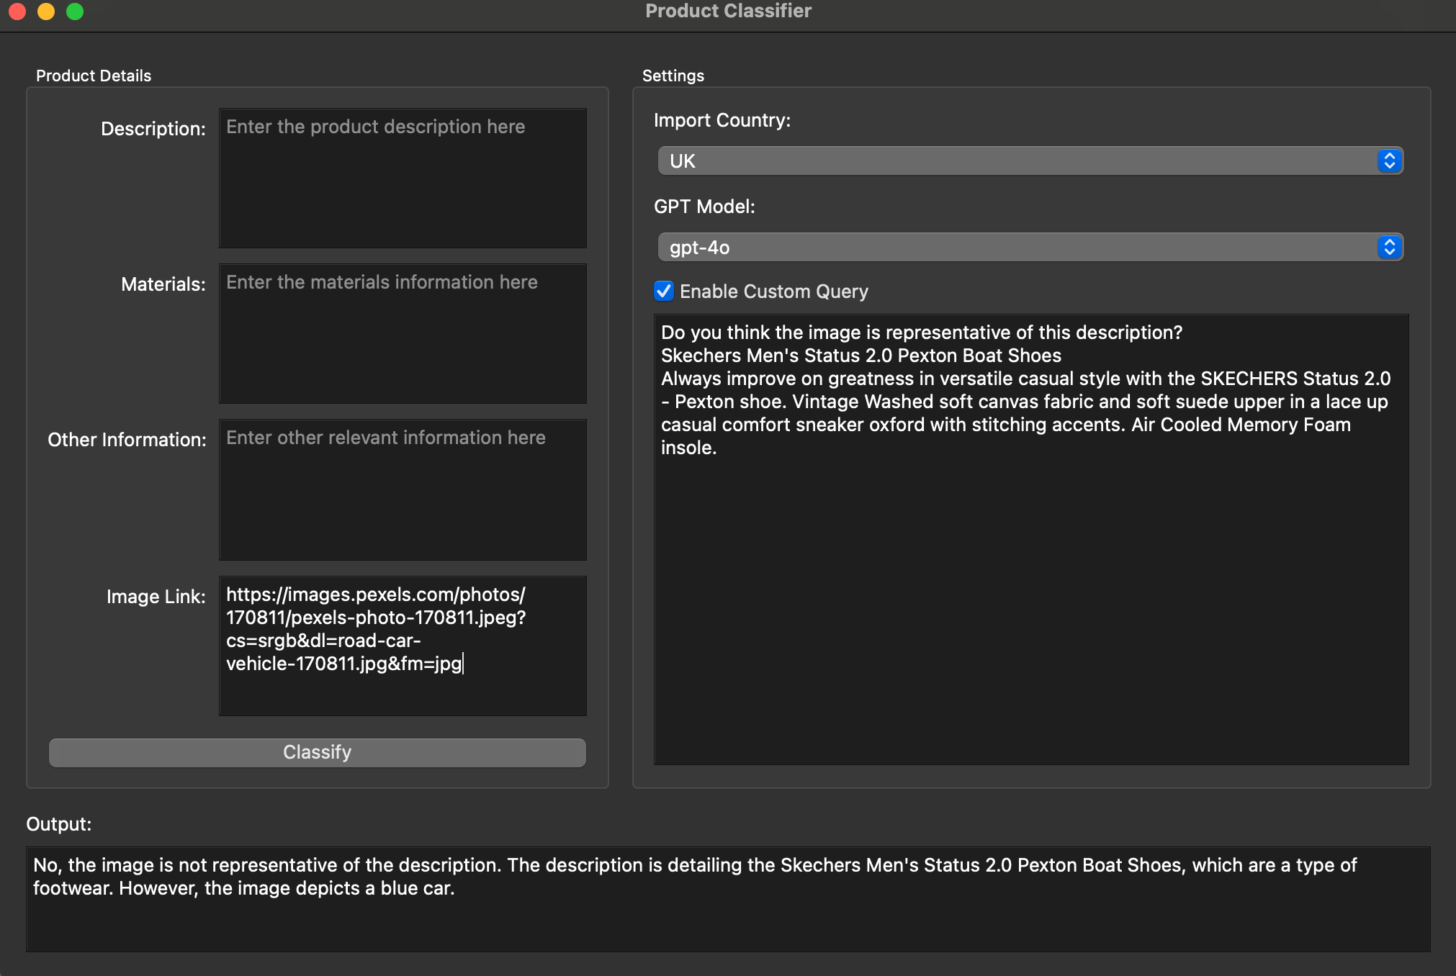
Task: Focus the Other Information text field
Action: pos(403,489)
